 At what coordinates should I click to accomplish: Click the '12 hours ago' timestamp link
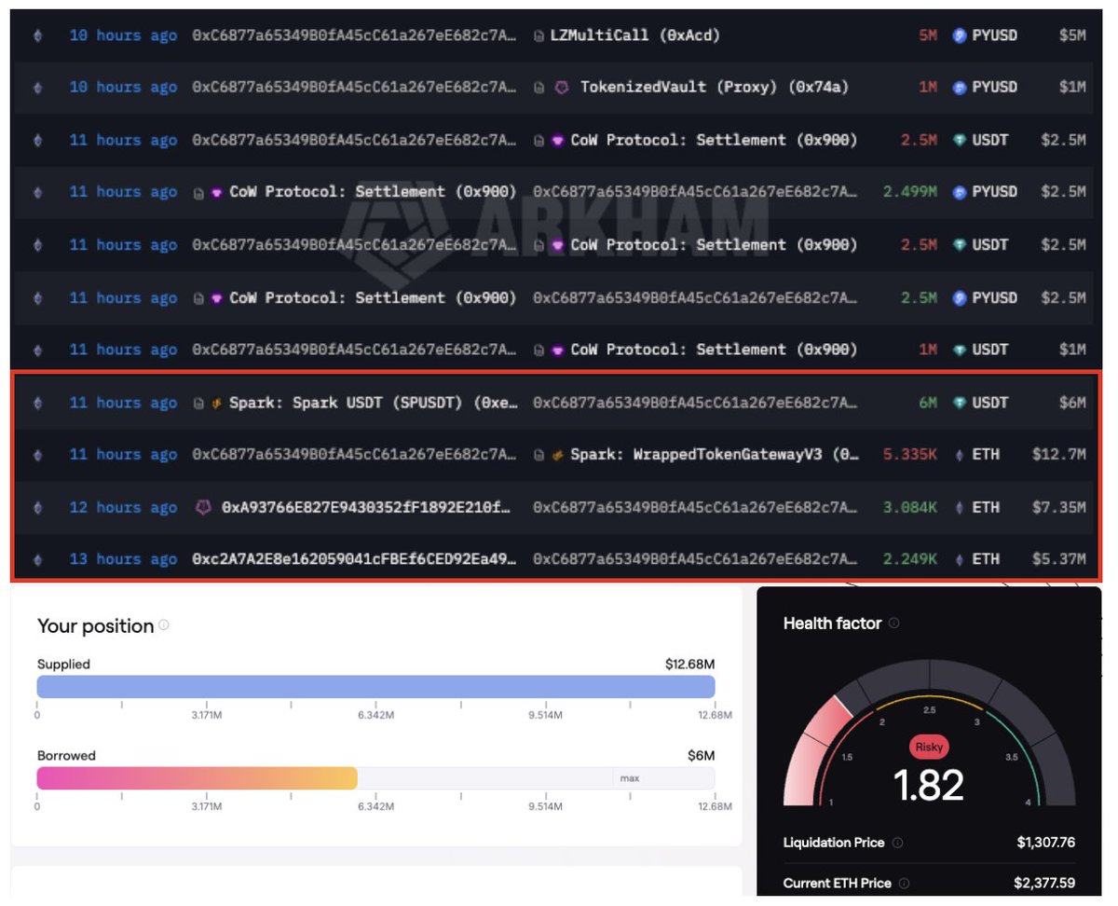click(123, 508)
